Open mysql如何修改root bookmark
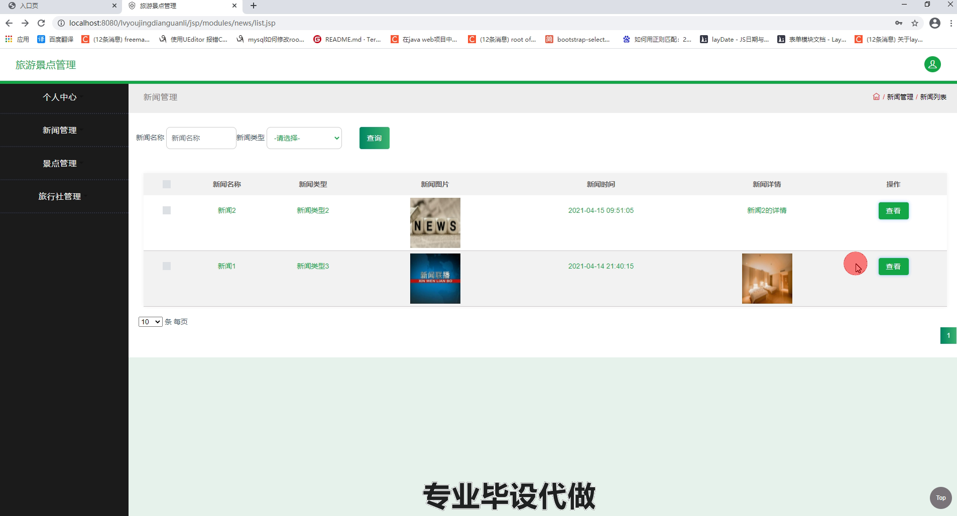Viewport: 957px width, 516px height. click(270, 39)
